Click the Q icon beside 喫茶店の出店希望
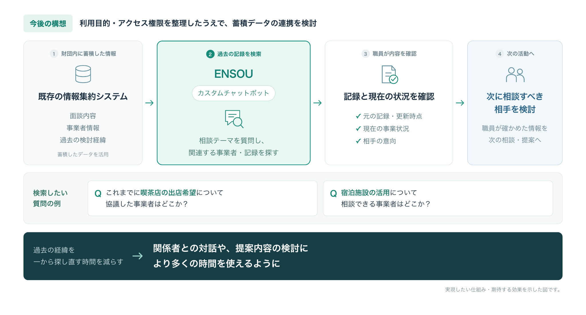586x315 pixels. [98, 194]
